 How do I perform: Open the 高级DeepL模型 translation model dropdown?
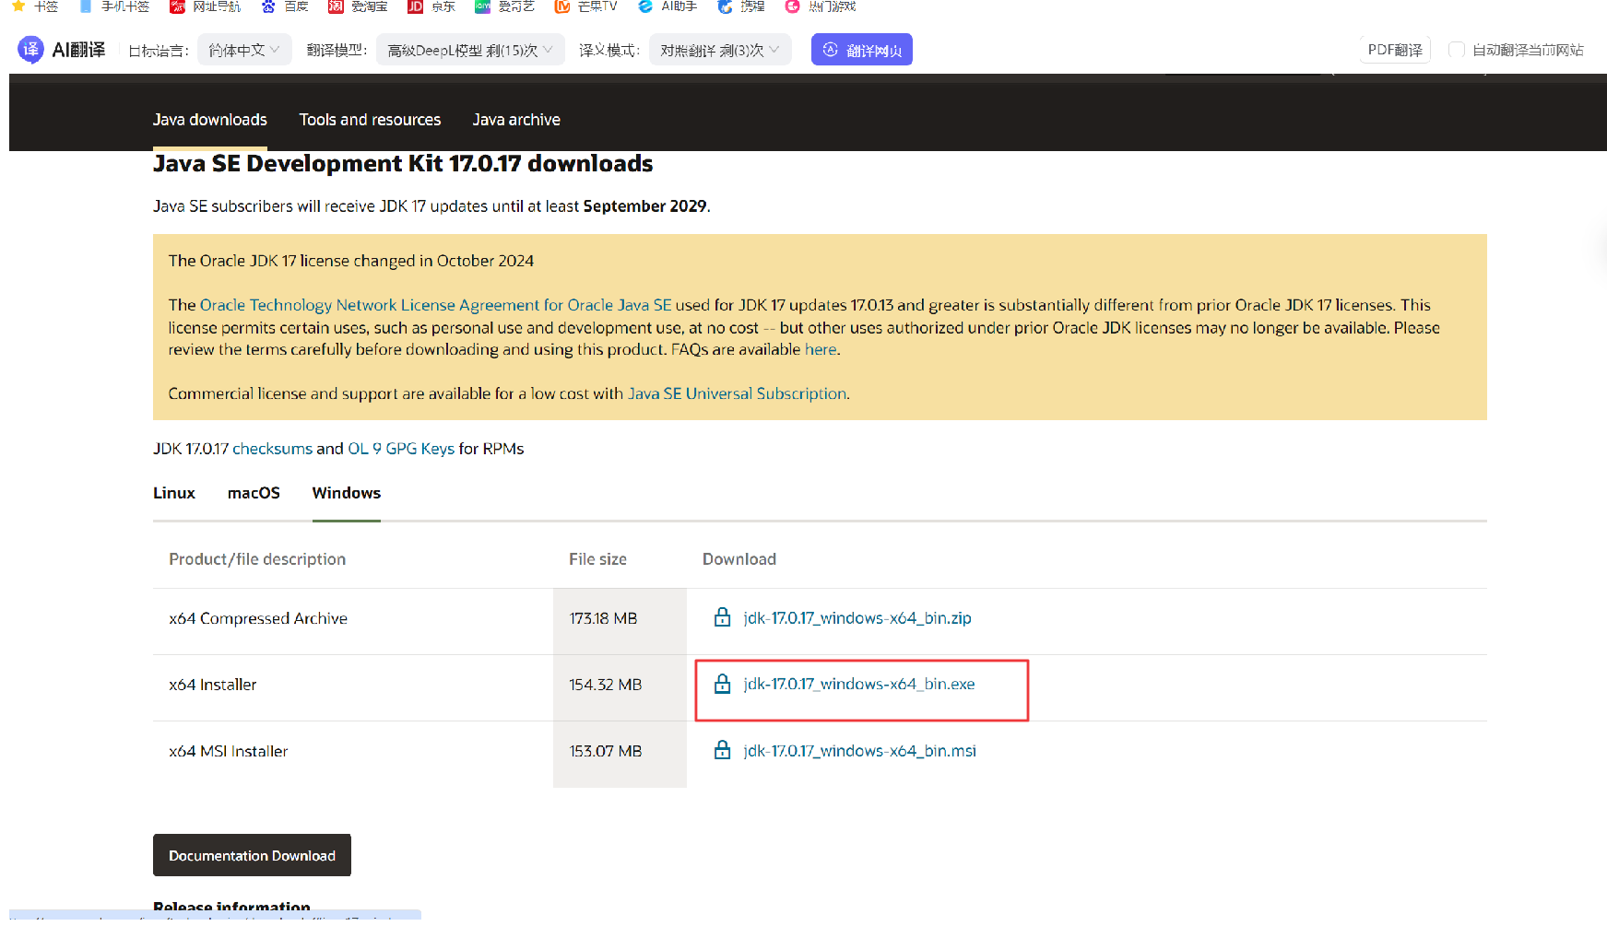(x=469, y=50)
